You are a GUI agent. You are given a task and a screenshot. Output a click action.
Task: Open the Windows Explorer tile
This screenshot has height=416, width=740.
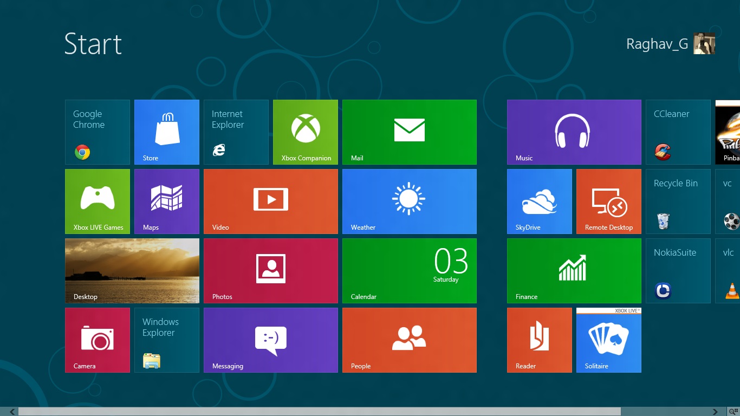pos(167,340)
